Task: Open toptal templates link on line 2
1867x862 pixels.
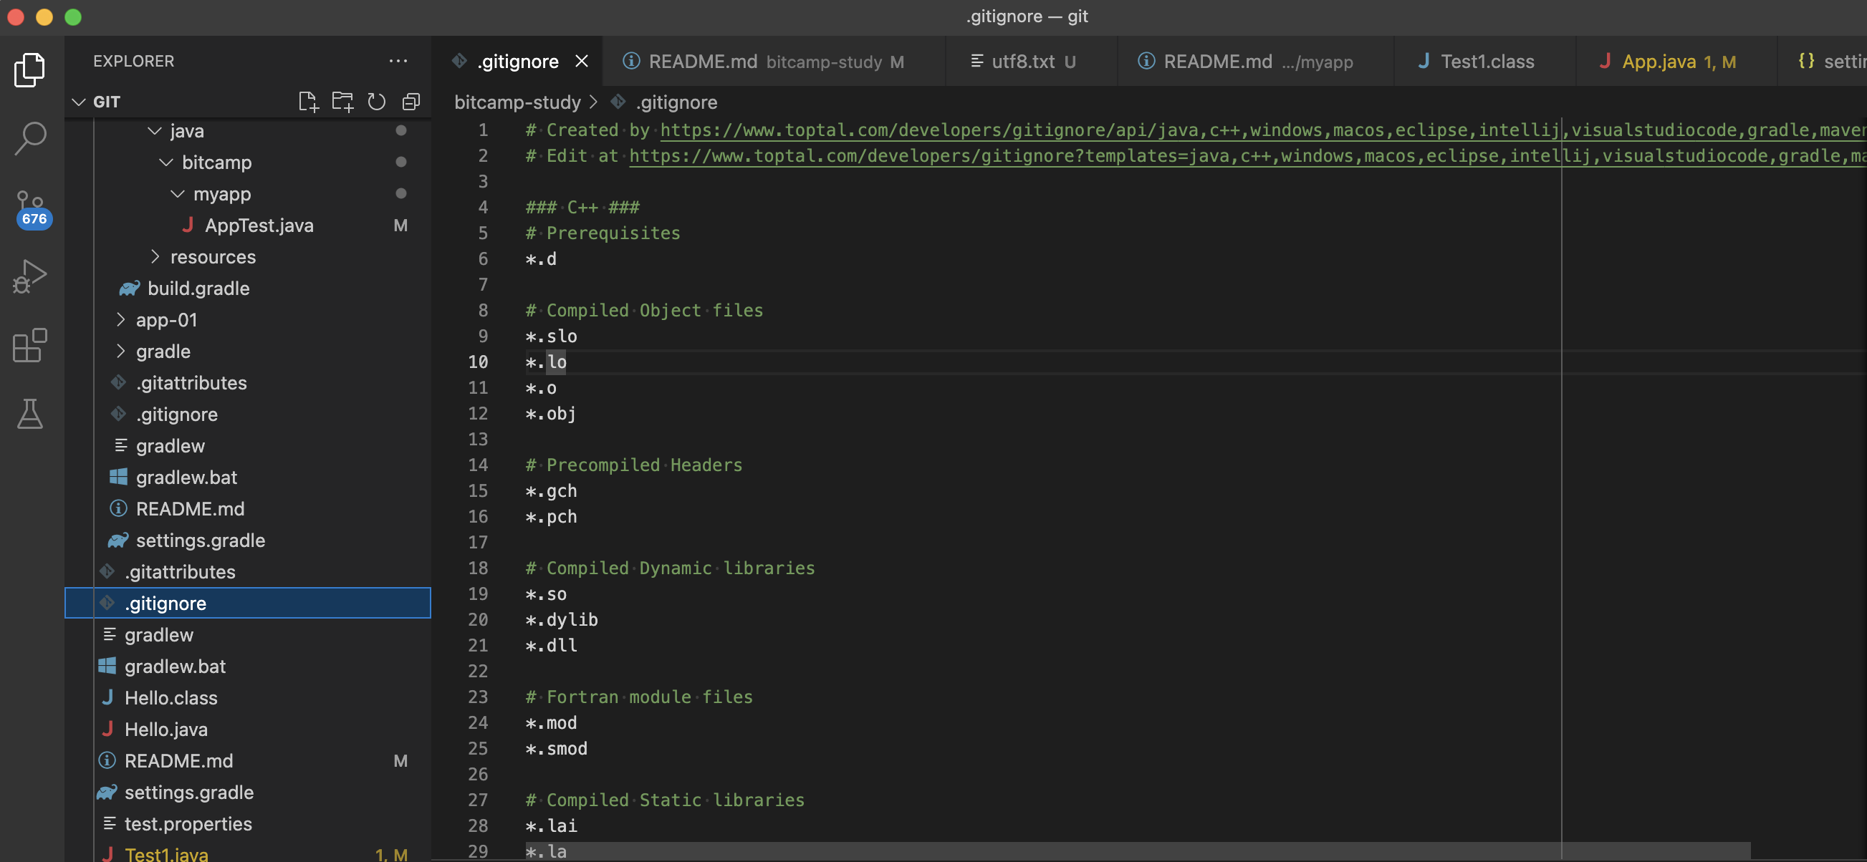Action: tap(1247, 156)
